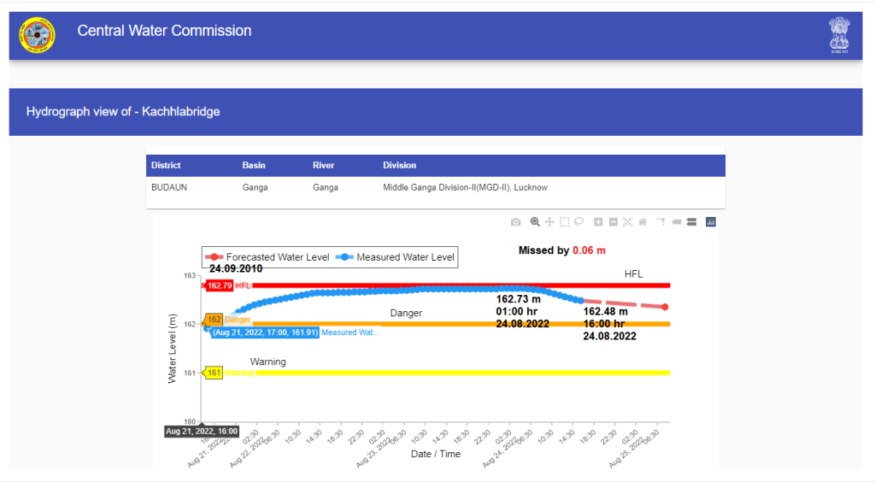
Task: Enable show closest data on hover
Action: tap(676, 222)
